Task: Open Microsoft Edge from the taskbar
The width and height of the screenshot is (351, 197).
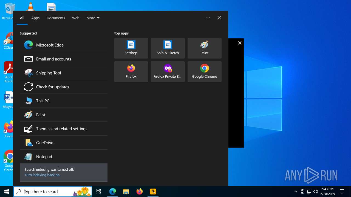Action: [x=113, y=192]
